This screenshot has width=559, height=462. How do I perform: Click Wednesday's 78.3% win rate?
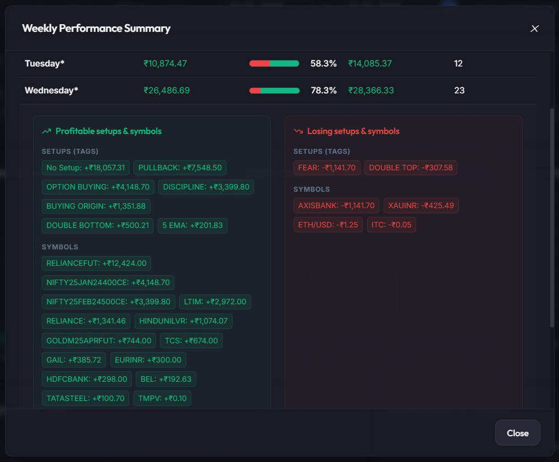323,91
